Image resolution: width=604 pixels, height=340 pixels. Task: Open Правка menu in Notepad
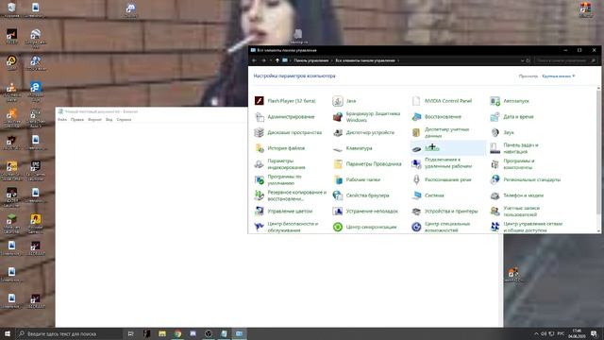(77, 120)
